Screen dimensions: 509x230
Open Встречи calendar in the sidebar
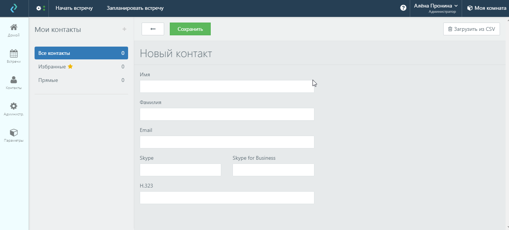pos(14,57)
